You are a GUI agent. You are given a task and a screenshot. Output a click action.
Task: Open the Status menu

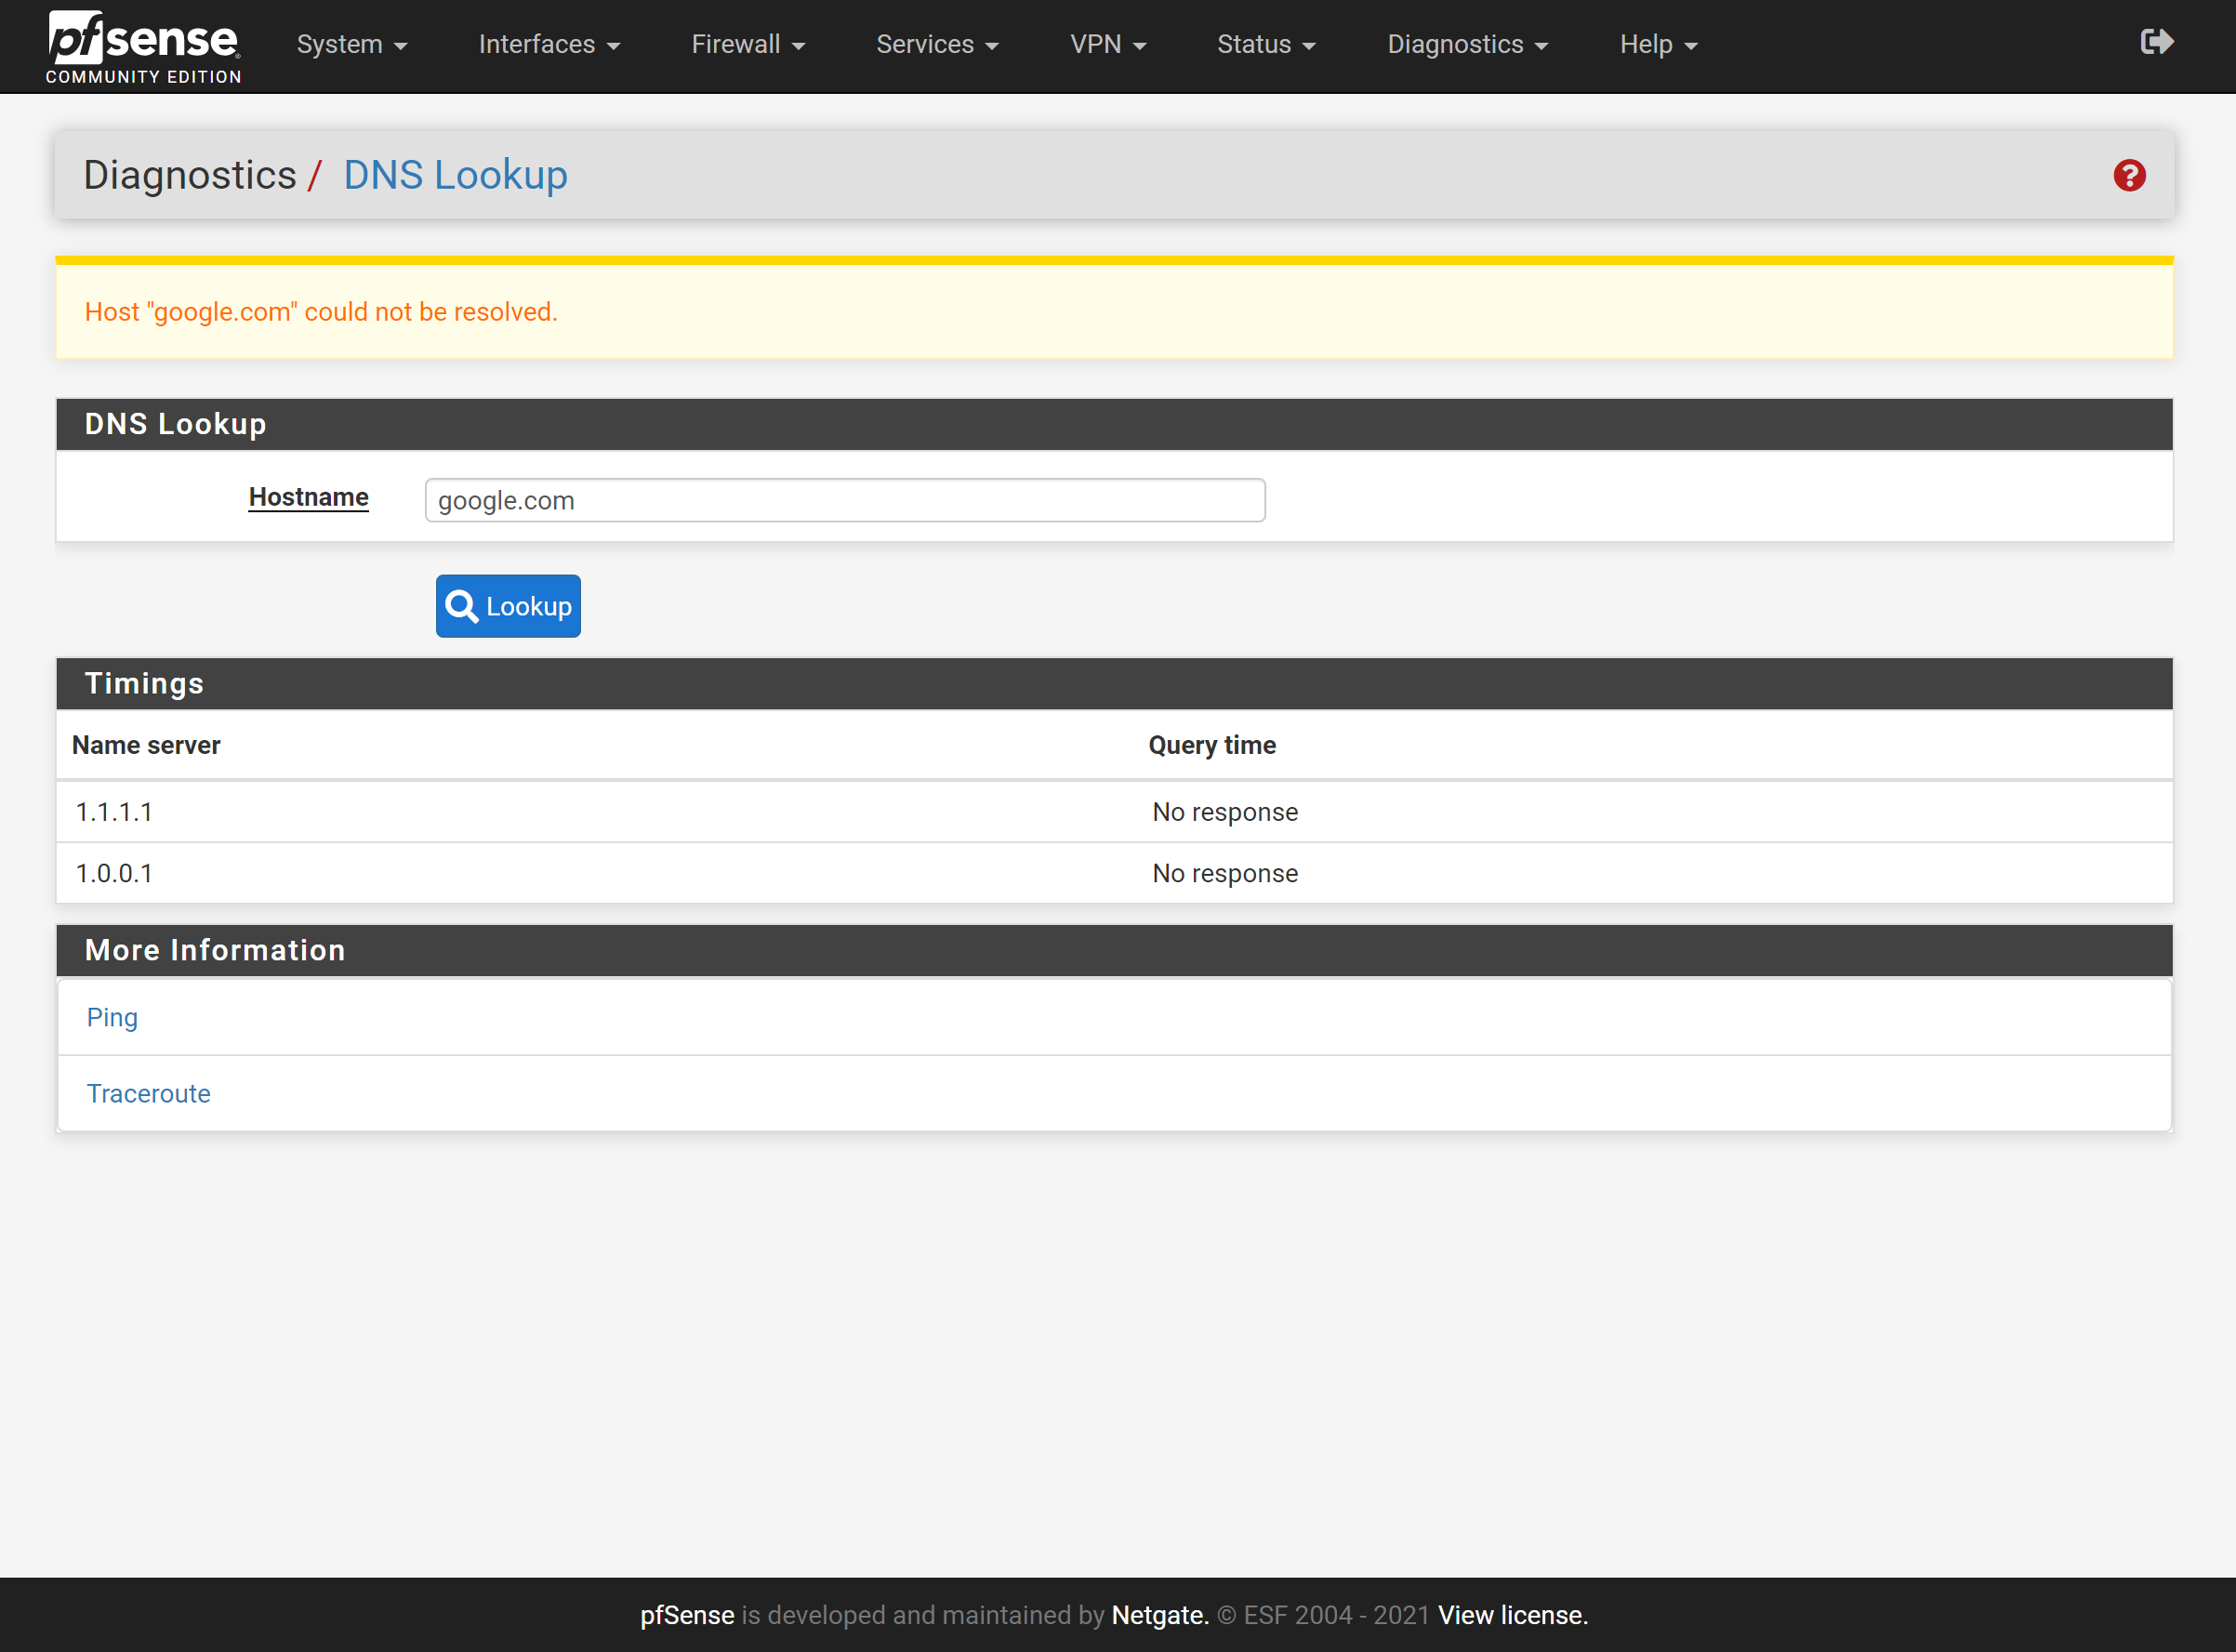click(1265, 45)
